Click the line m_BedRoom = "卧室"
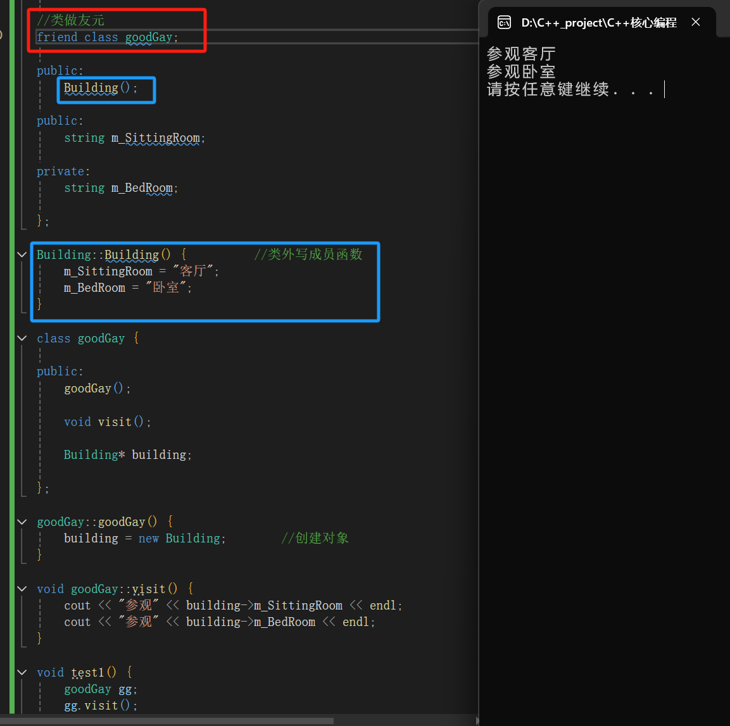The image size is (730, 726). pyautogui.click(x=128, y=288)
